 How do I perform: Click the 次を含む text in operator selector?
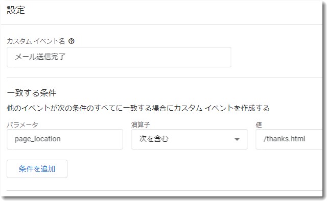154,139
